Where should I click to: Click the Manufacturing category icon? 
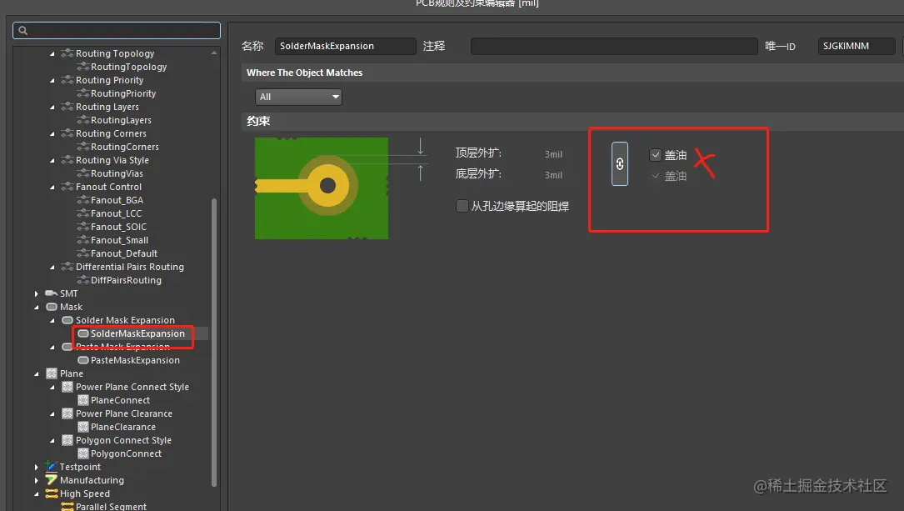[52, 480]
